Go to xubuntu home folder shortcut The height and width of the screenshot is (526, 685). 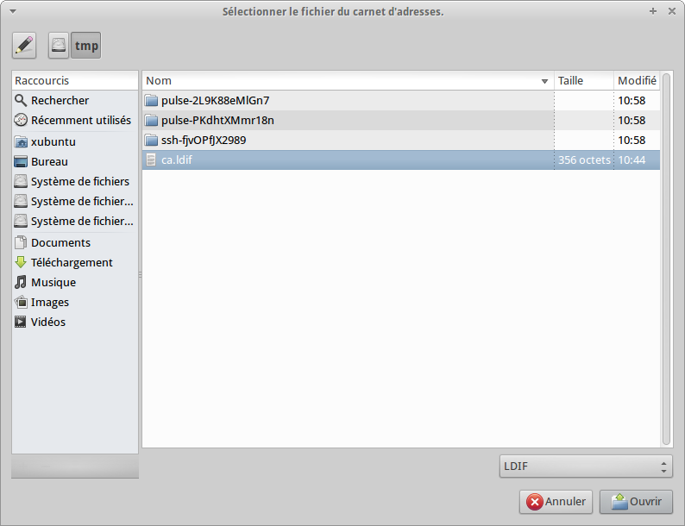click(54, 141)
